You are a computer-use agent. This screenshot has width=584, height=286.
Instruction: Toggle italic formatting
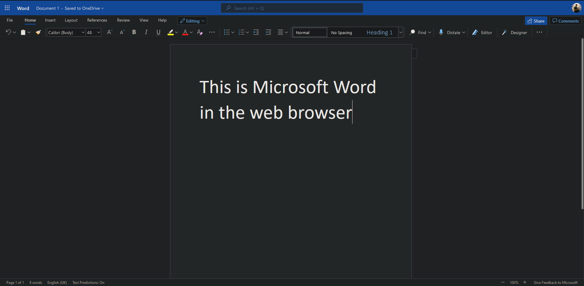pyautogui.click(x=146, y=32)
